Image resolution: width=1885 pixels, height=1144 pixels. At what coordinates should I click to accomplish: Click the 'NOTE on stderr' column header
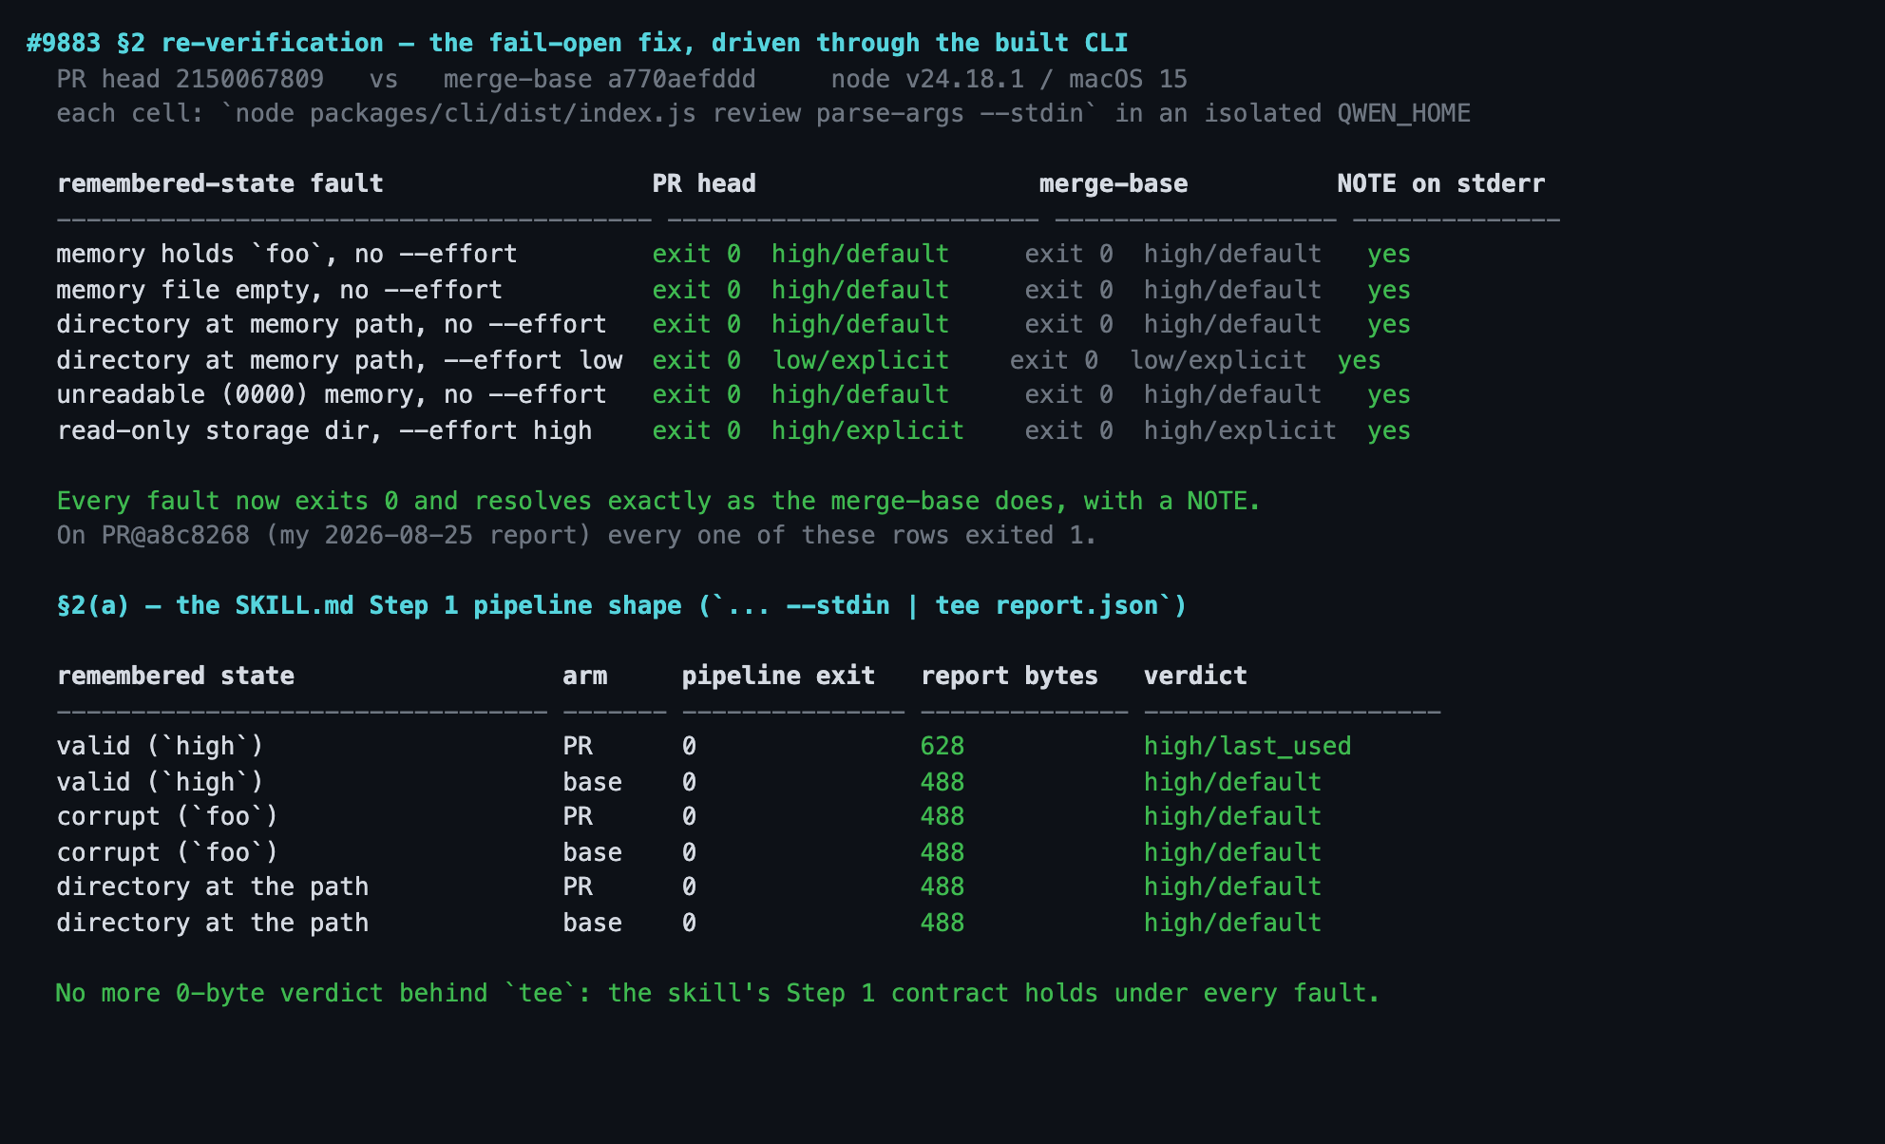(x=1440, y=183)
